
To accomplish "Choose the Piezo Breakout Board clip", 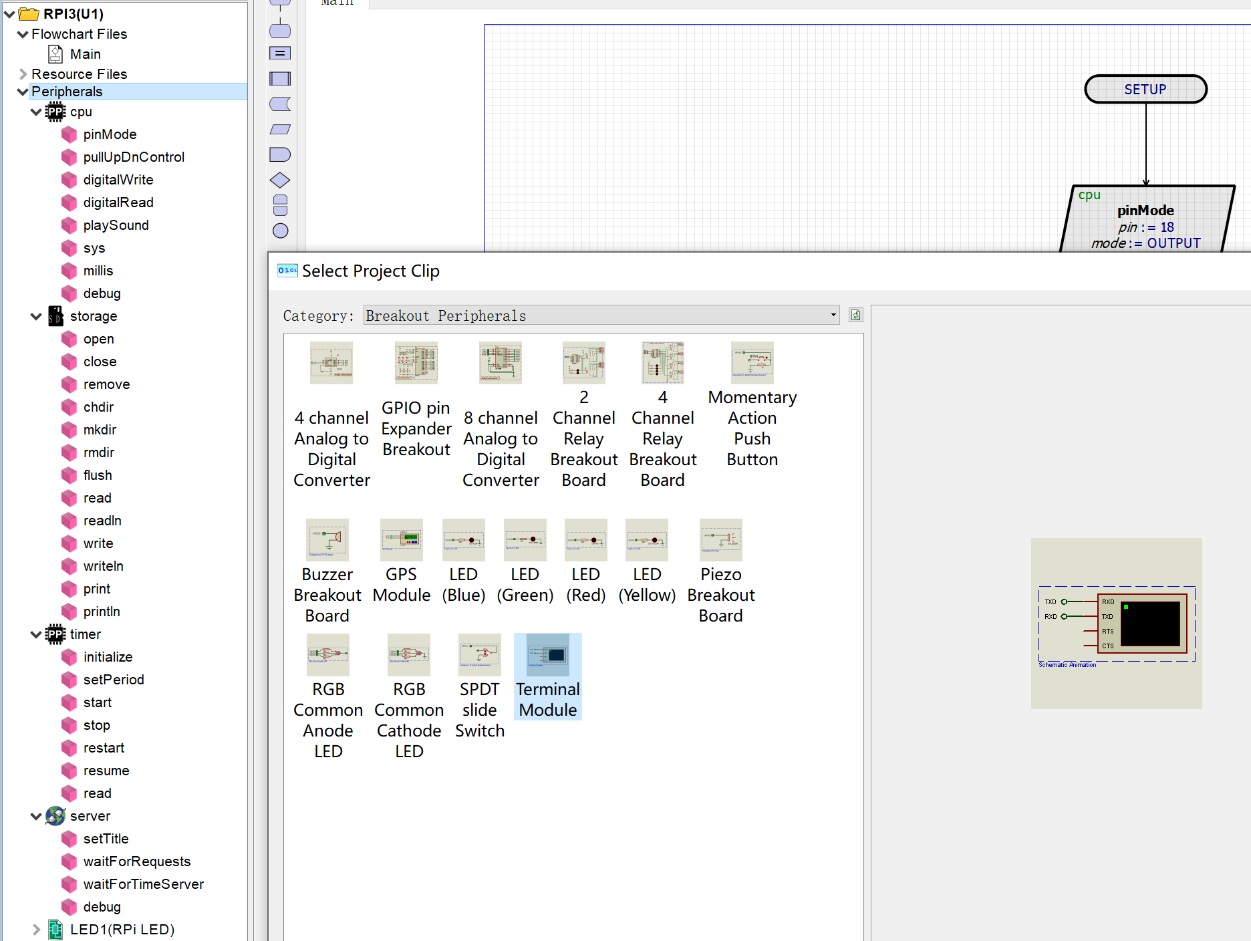I will [x=721, y=571].
